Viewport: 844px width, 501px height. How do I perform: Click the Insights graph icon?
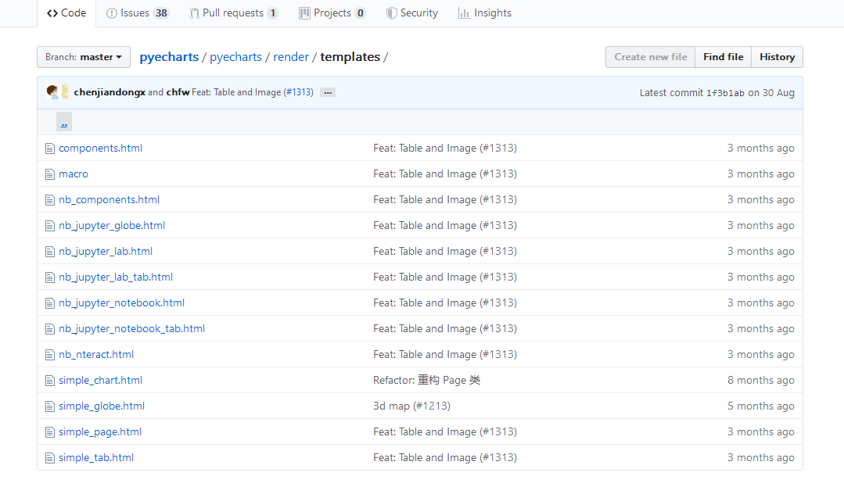(464, 13)
